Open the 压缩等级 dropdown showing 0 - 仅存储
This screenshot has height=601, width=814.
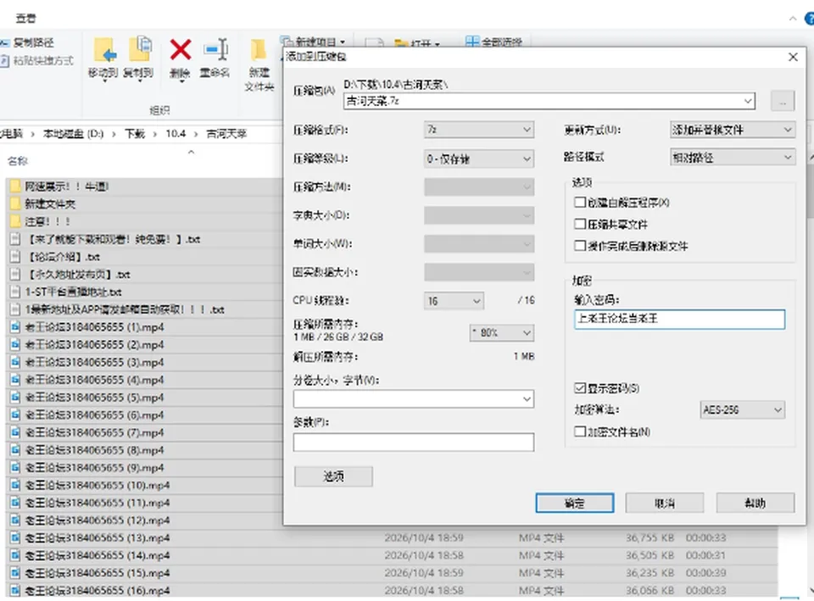coord(478,159)
